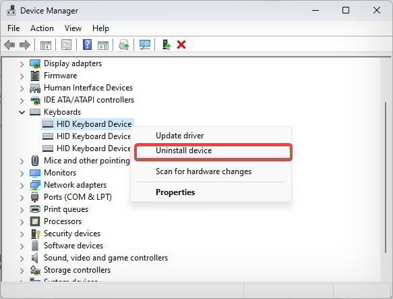Click the Enable device toolbar icon

[167, 45]
